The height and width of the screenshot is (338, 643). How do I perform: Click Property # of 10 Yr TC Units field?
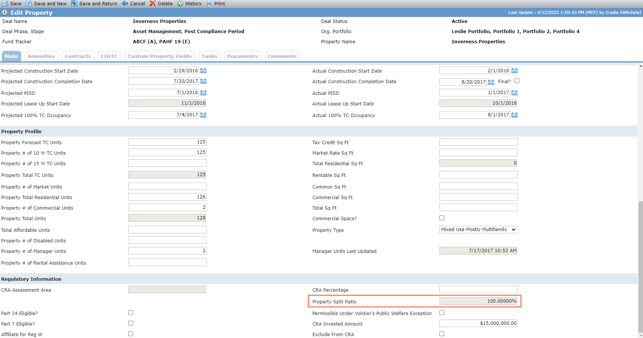(x=167, y=152)
